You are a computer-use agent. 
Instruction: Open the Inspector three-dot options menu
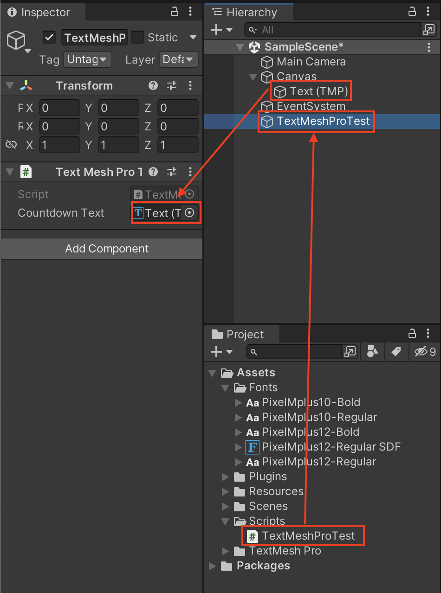pyautogui.click(x=191, y=12)
